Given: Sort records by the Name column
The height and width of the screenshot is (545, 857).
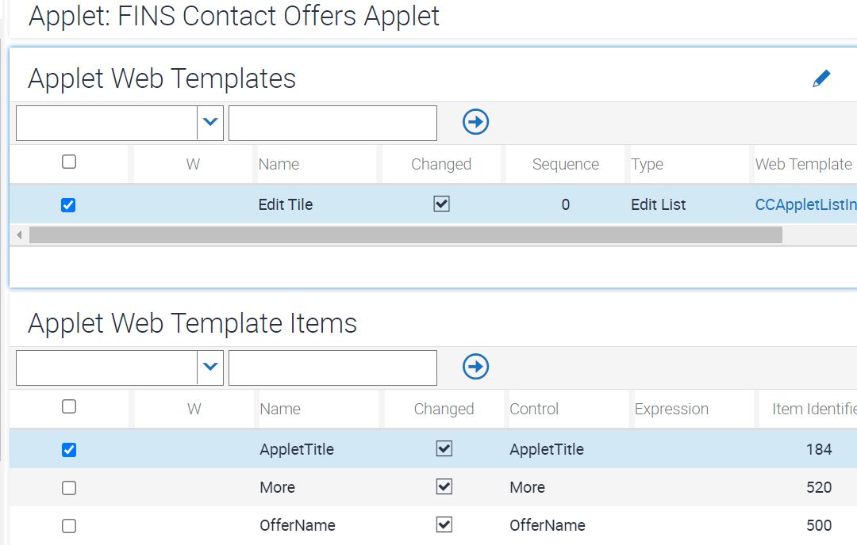Looking at the screenshot, I should (279, 164).
